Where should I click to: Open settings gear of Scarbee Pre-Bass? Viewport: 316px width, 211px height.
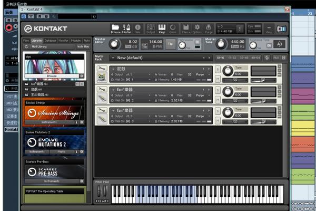(82, 181)
